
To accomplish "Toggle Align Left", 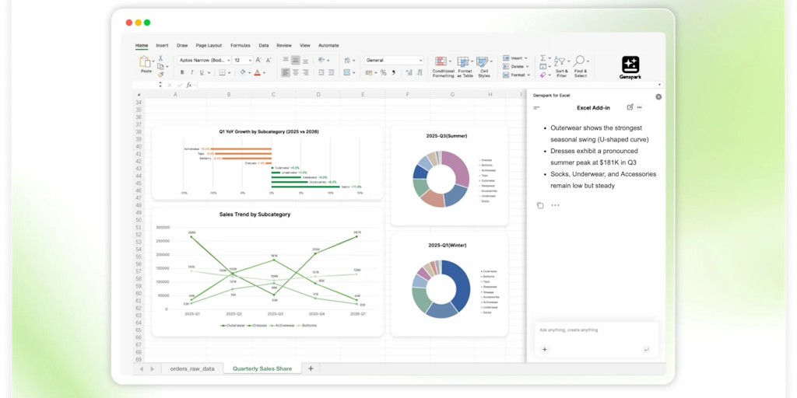I will 286,72.
